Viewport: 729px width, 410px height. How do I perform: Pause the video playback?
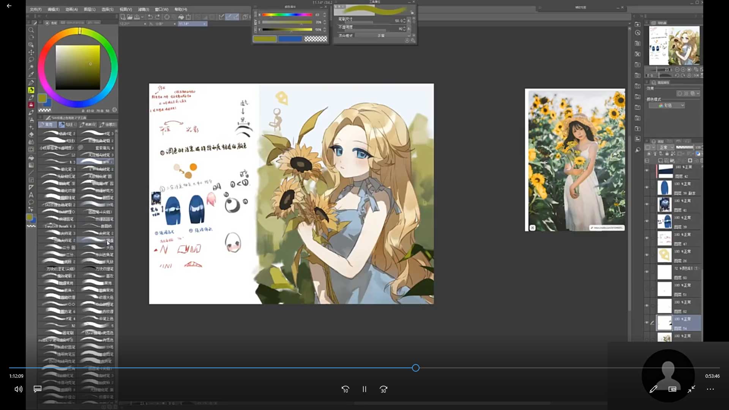point(364,389)
